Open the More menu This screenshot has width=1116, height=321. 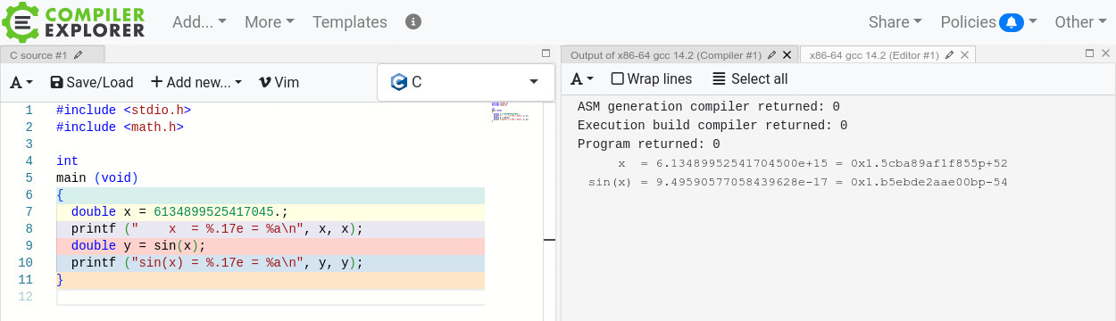pos(270,22)
